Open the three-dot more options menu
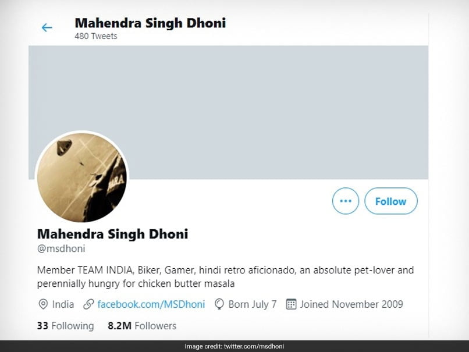 tap(346, 201)
